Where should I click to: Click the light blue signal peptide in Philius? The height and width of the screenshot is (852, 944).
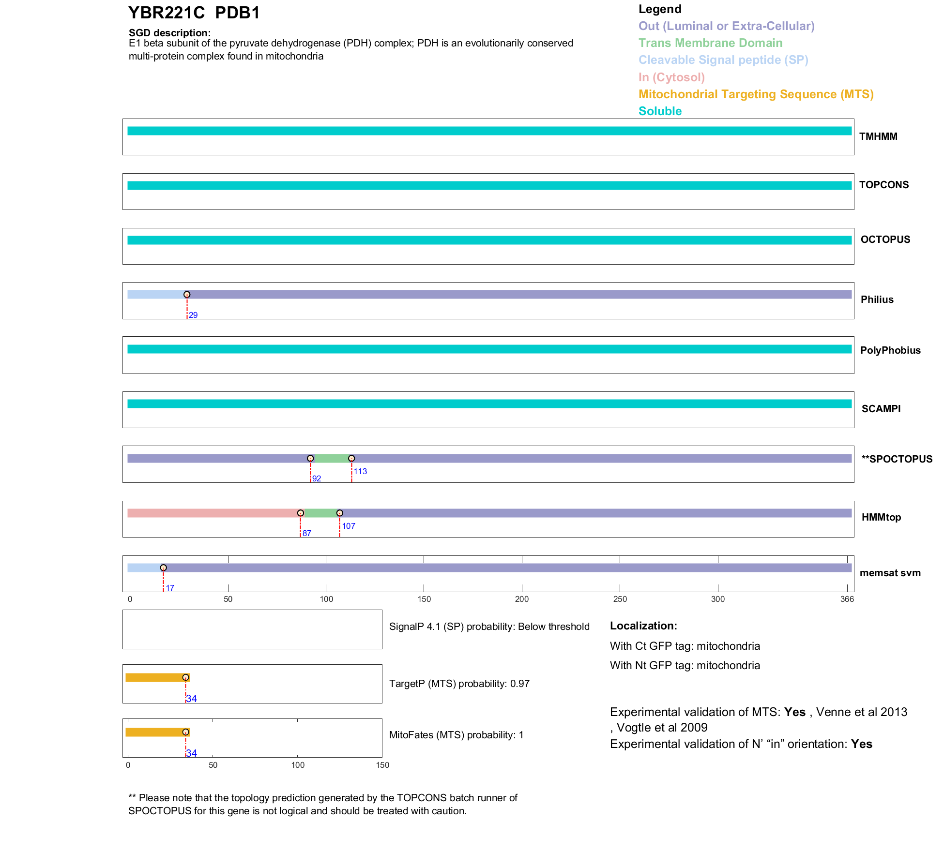coord(155,295)
